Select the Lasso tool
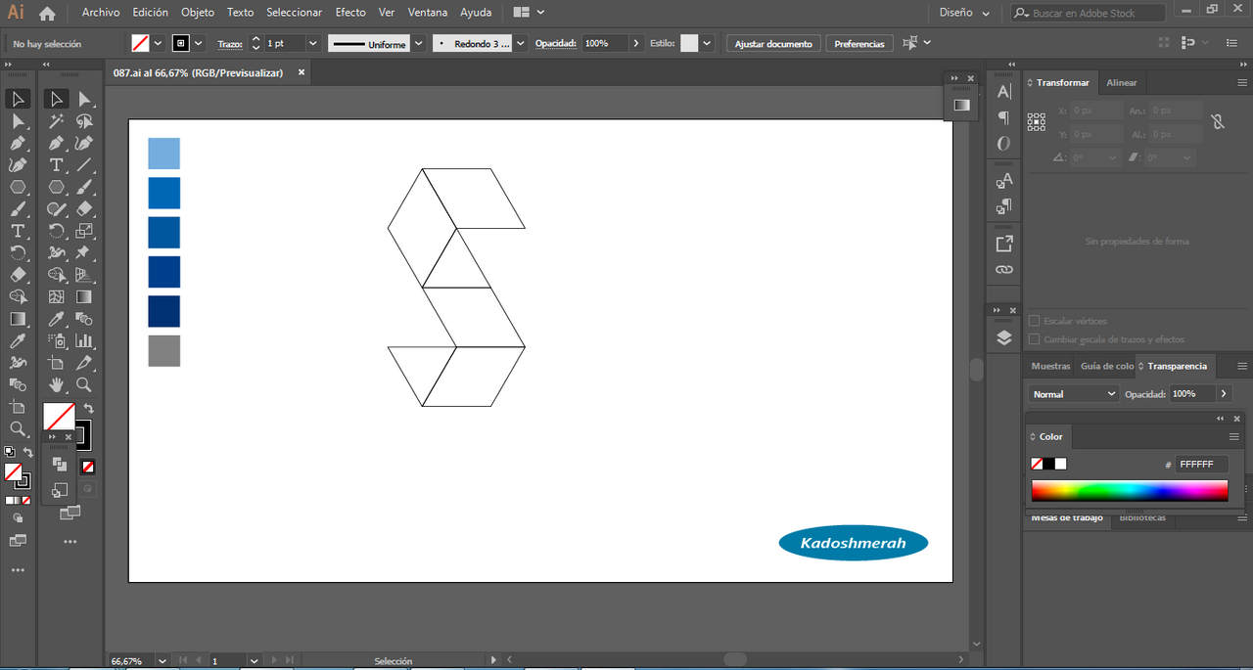1253x670 pixels. (85, 121)
